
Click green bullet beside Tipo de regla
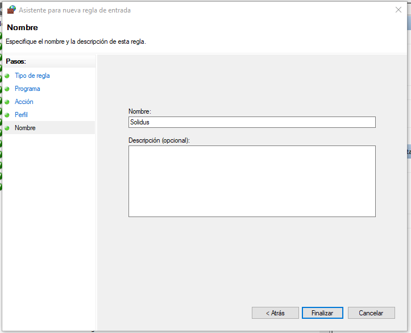pyautogui.click(x=7, y=76)
